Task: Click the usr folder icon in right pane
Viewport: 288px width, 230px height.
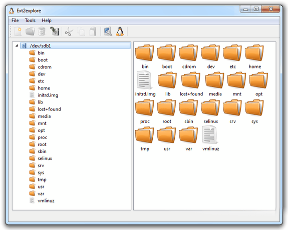Action: [x=167, y=135]
